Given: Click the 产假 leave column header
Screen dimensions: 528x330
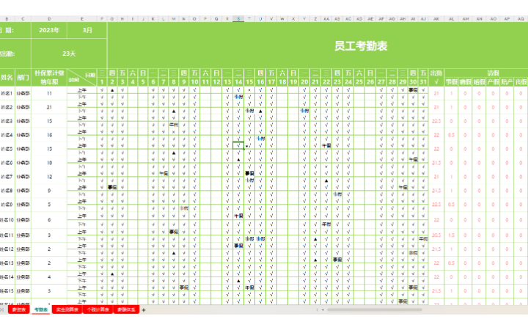Looking at the screenshot, I should (x=493, y=82).
